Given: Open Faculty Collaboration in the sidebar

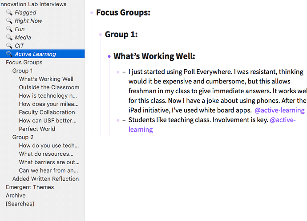Looking at the screenshot, I should [47, 112].
